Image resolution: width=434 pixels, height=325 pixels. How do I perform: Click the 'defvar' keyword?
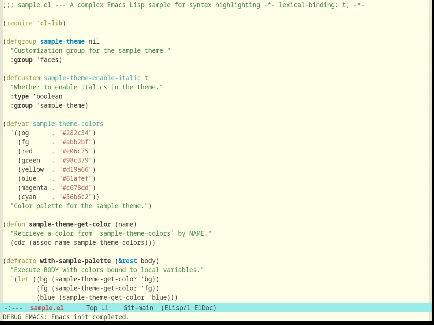pyautogui.click(x=18, y=124)
